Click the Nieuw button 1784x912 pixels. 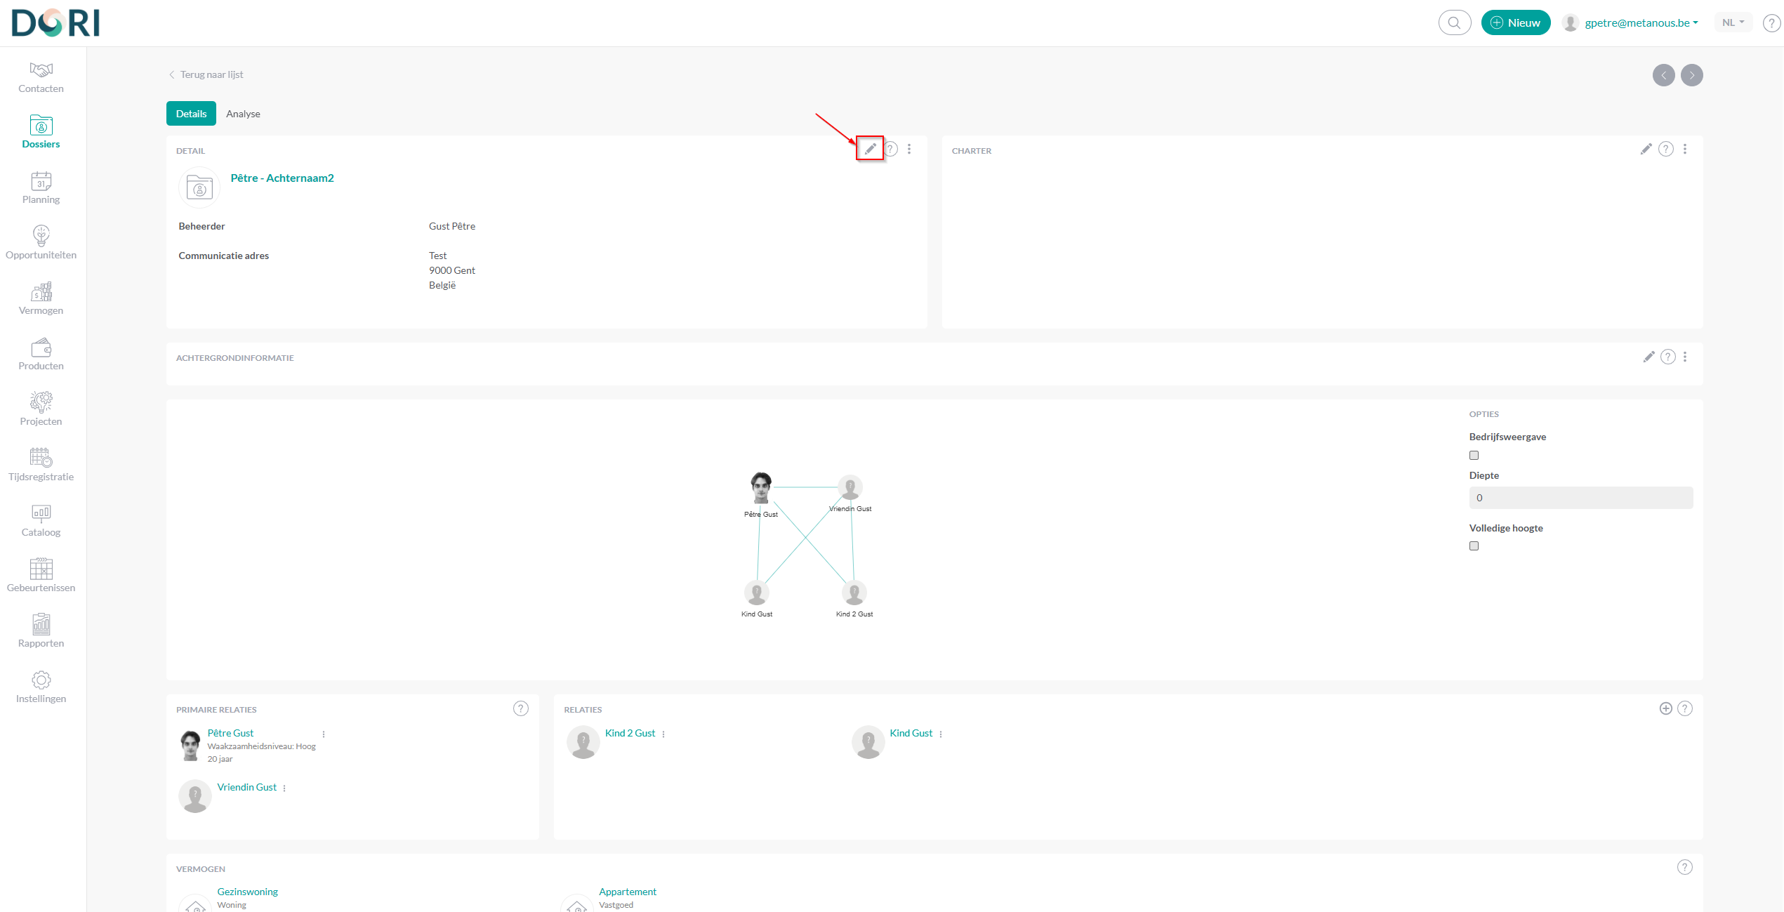pyautogui.click(x=1515, y=22)
